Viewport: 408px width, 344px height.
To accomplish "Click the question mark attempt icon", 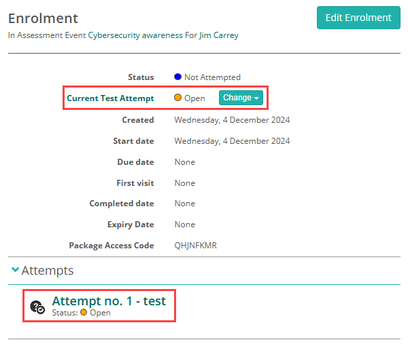I will (x=38, y=307).
